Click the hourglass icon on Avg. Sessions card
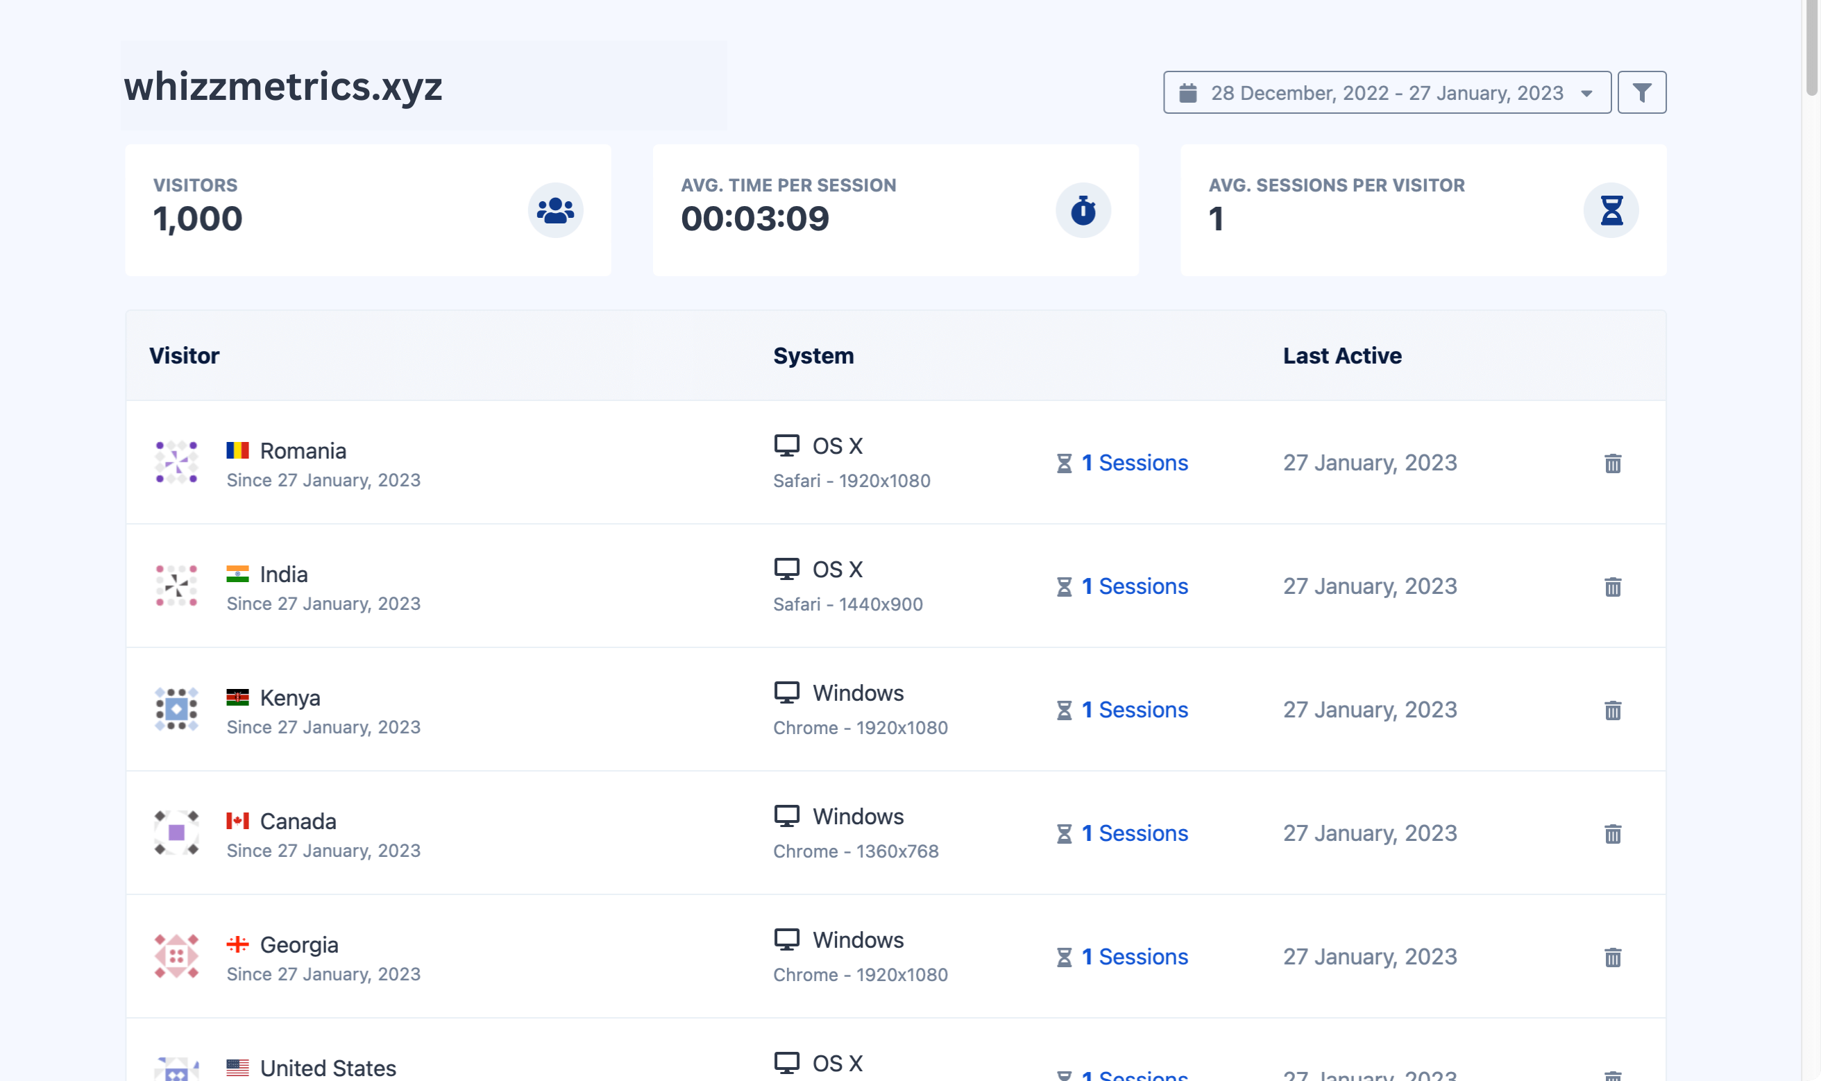 click(x=1611, y=210)
